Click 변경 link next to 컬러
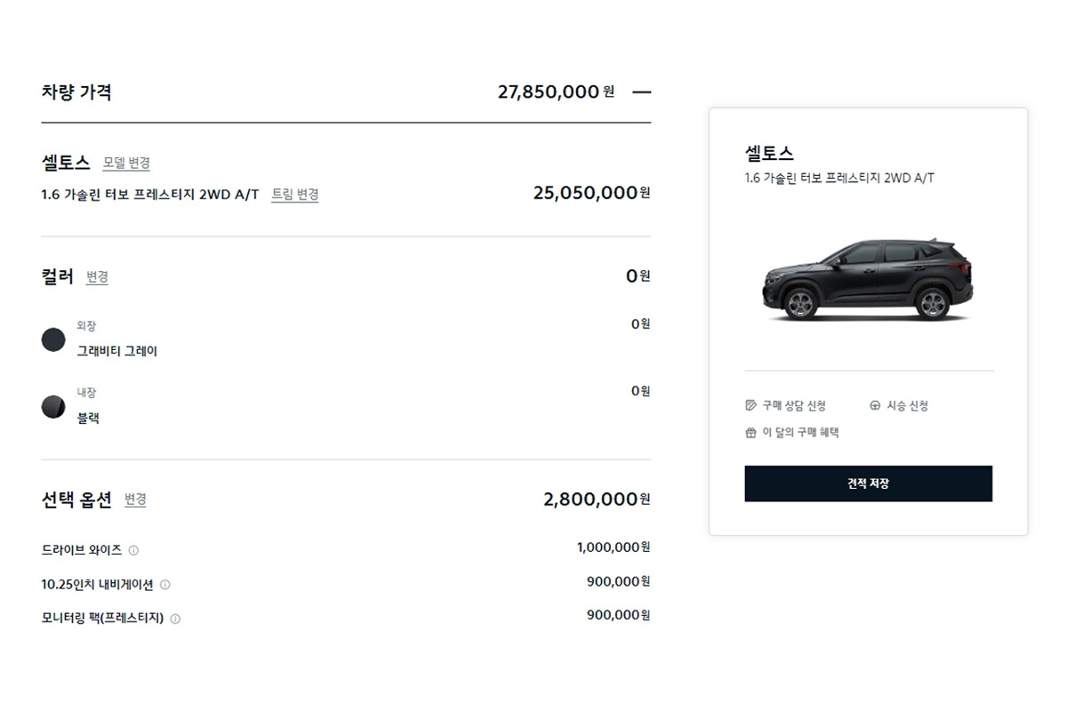Viewport: 1067px width, 711px height. point(97,277)
